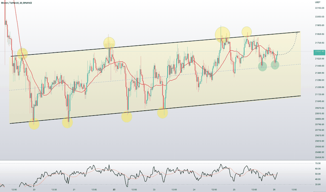Click the 21440.00 price axis label

point(320,66)
